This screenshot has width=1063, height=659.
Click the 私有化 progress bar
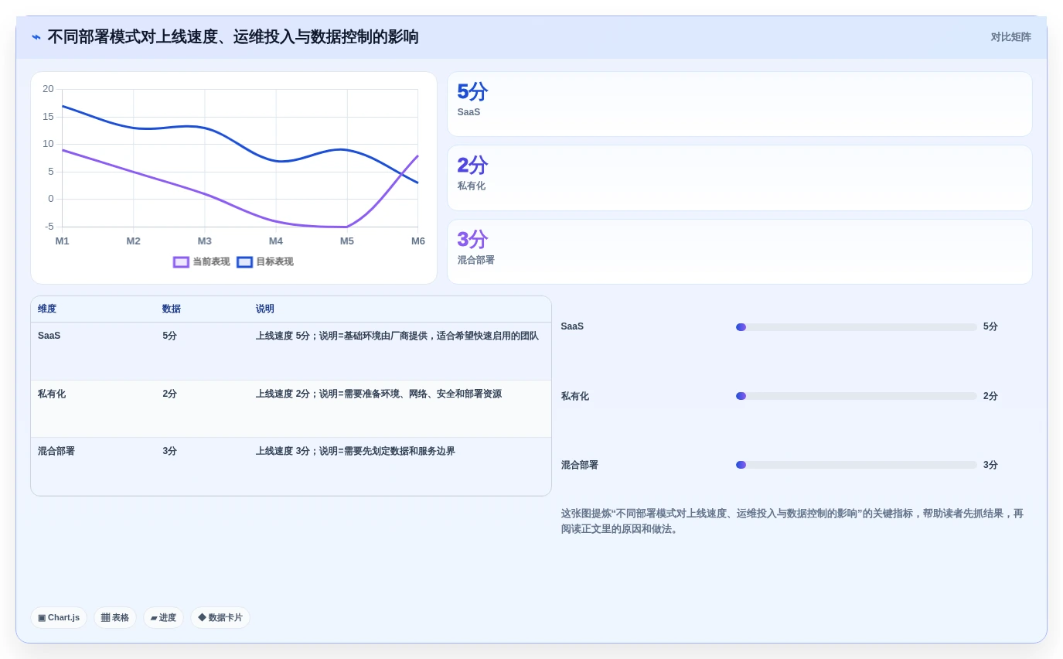pyautogui.click(x=857, y=396)
